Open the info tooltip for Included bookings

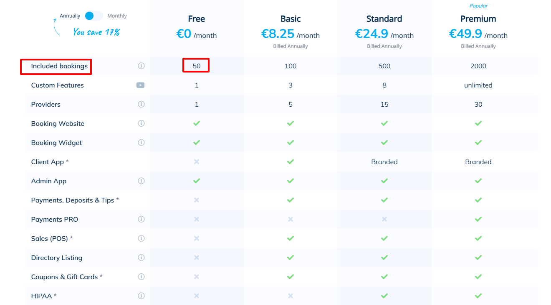141,65
